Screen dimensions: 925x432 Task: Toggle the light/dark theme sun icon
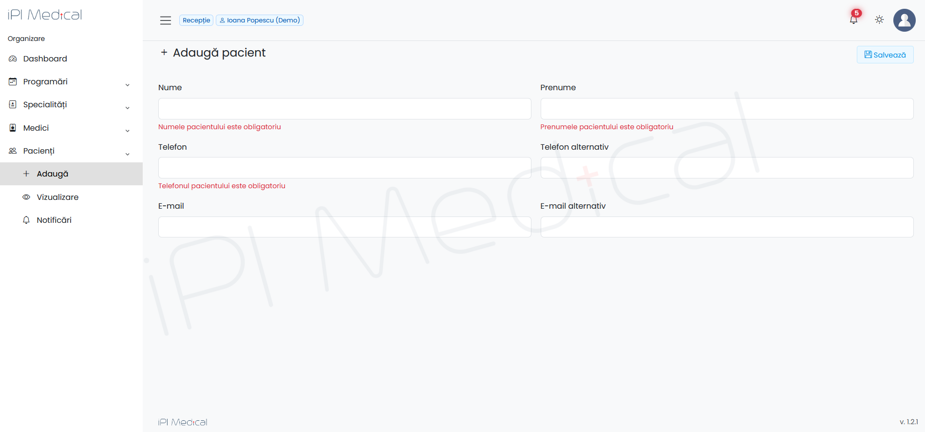[879, 20]
